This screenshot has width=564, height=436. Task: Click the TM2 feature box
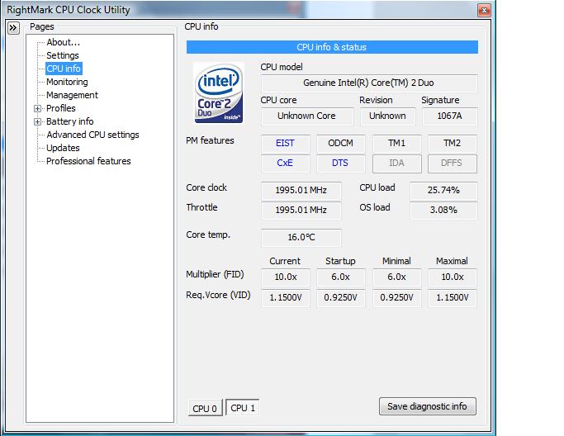click(453, 143)
